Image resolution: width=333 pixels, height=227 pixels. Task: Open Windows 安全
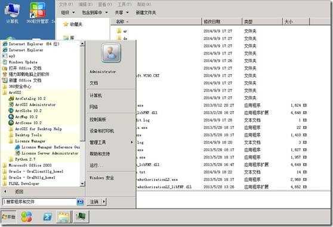pyautogui.click(x=101, y=178)
